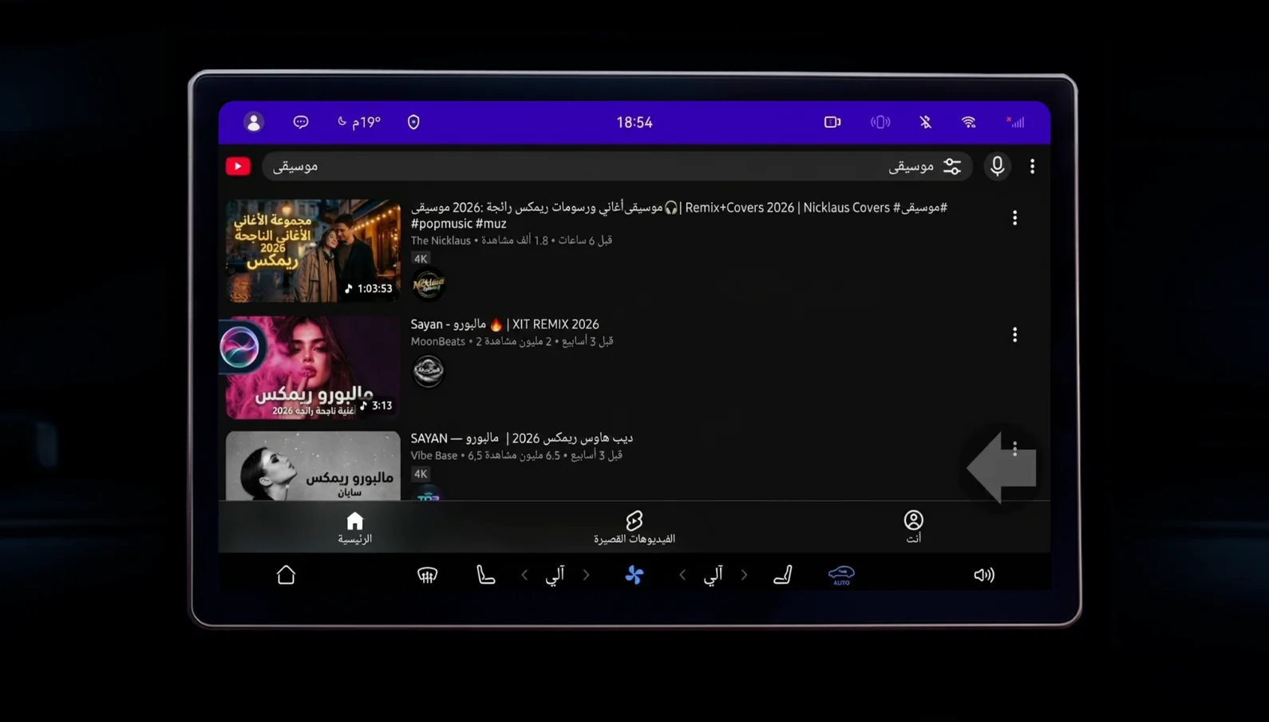Open options for Sayan XIT REMIX video
The image size is (1269, 722).
coord(1014,334)
